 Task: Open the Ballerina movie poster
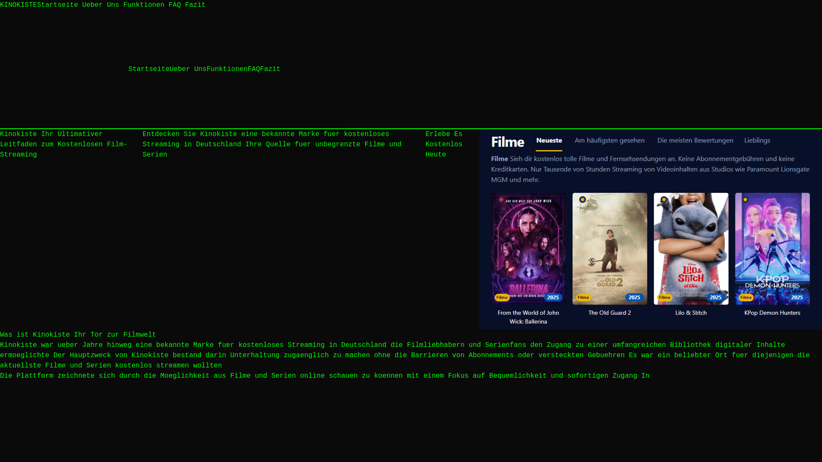pyautogui.click(x=528, y=249)
